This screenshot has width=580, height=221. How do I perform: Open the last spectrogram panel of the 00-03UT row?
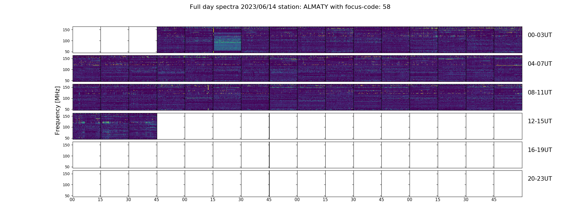508,40
